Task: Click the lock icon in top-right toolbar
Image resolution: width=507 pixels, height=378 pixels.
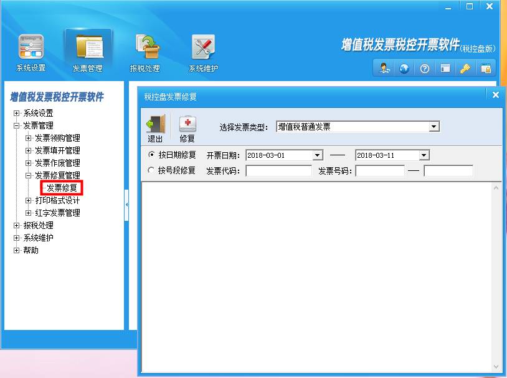Action: (486, 69)
